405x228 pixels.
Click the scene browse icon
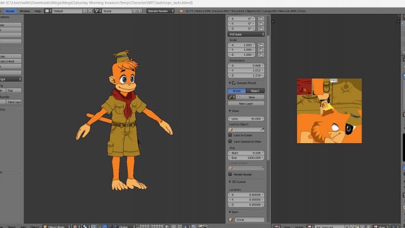(x=98, y=11)
